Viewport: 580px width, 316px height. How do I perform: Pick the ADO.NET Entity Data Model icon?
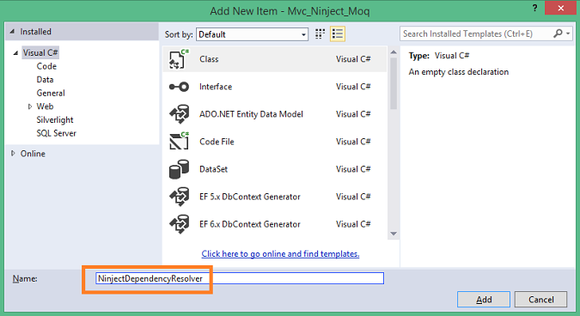click(179, 114)
